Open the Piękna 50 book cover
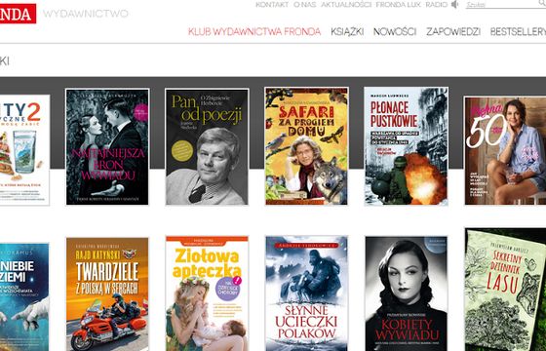 click(505, 151)
